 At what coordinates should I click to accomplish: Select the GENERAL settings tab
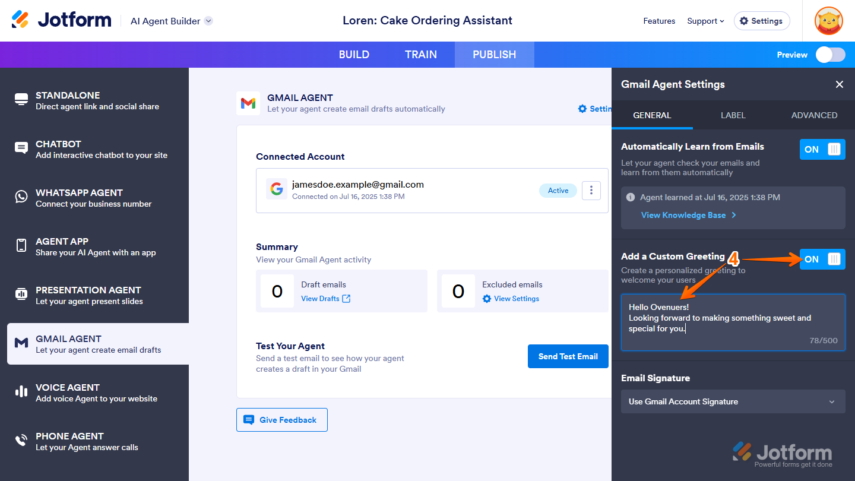pyautogui.click(x=652, y=115)
